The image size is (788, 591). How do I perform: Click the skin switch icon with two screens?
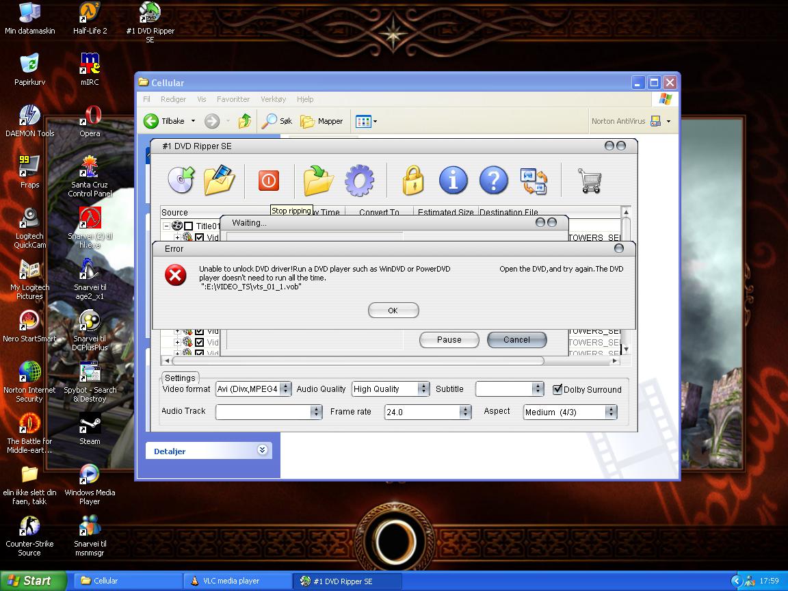[x=534, y=181]
